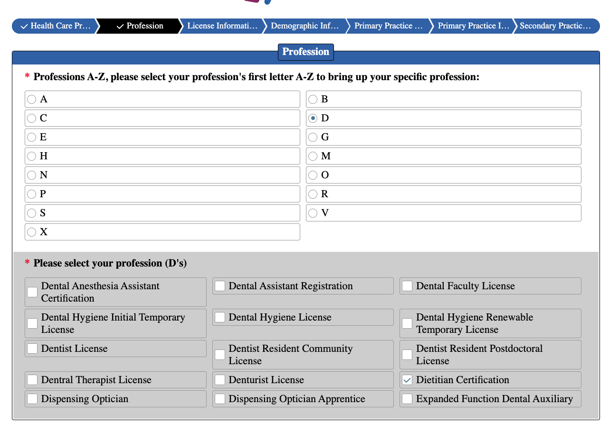Select the letter A radio button
Viewport: 609px width, 432px height.
(32, 99)
